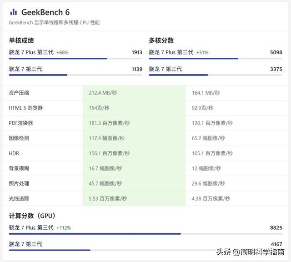Click value 117.4 幅图像/秒
This screenshot has width=291, height=262.
pyautogui.click(x=107, y=138)
